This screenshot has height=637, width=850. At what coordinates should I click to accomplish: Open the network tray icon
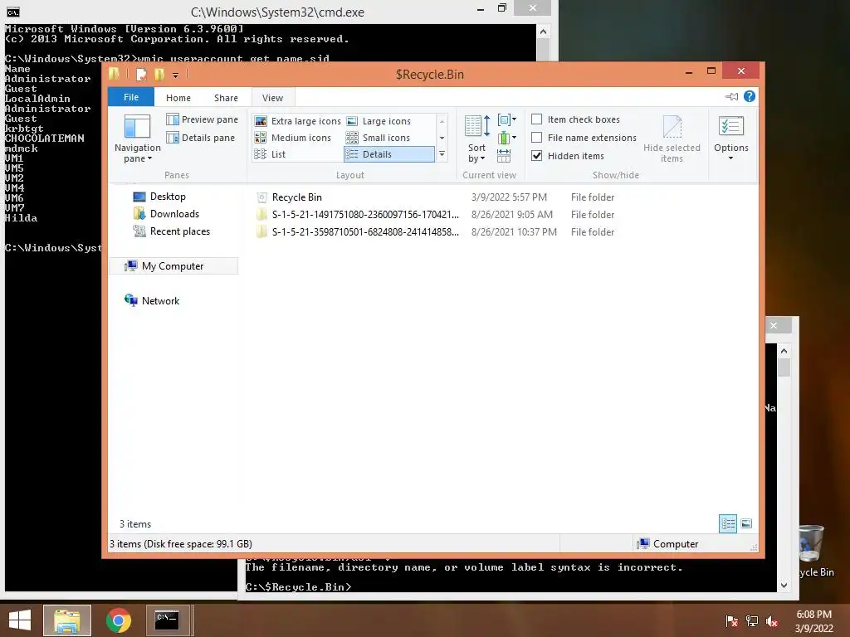coord(752,621)
